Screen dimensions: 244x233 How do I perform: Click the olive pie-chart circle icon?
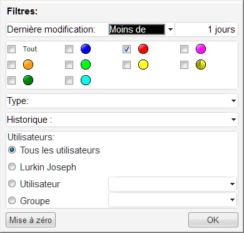point(201,65)
